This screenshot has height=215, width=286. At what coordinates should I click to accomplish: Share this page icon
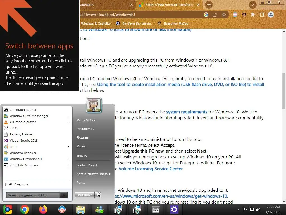pyautogui.click(x=215, y=15)
